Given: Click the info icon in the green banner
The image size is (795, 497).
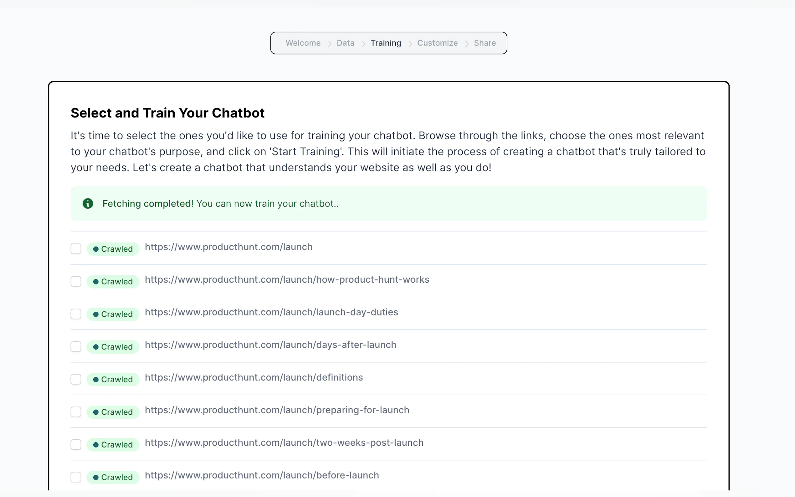Looking at the screenshot, I should click(x=88, y=203).
